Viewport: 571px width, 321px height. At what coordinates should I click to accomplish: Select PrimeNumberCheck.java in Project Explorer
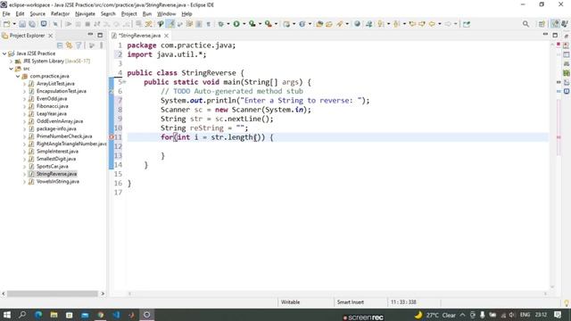point(64,136)
